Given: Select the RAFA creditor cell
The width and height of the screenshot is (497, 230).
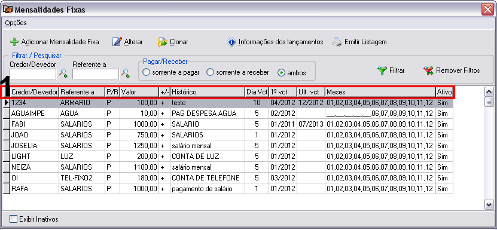Looking at the screenshot, I should click(x=35, y=189).
